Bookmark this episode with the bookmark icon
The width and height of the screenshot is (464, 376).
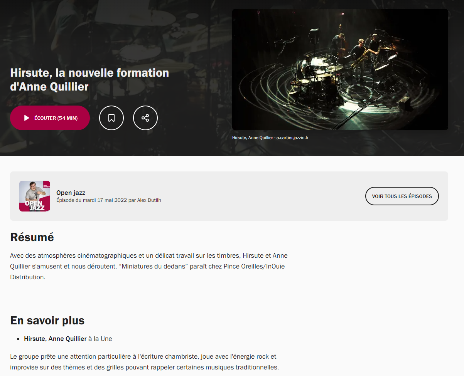click(x=111, y=118)
